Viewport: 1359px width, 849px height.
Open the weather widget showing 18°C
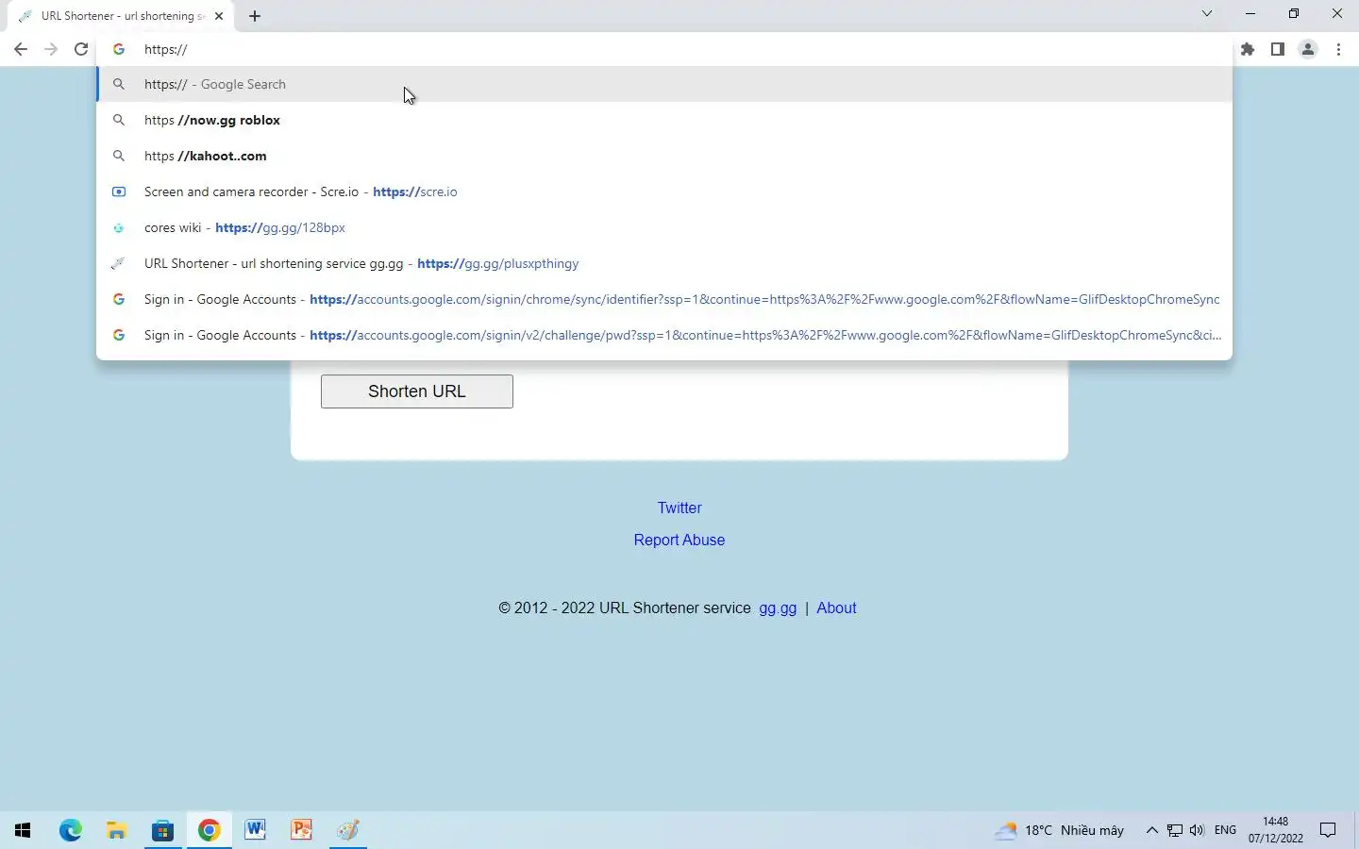[1060, 830]
